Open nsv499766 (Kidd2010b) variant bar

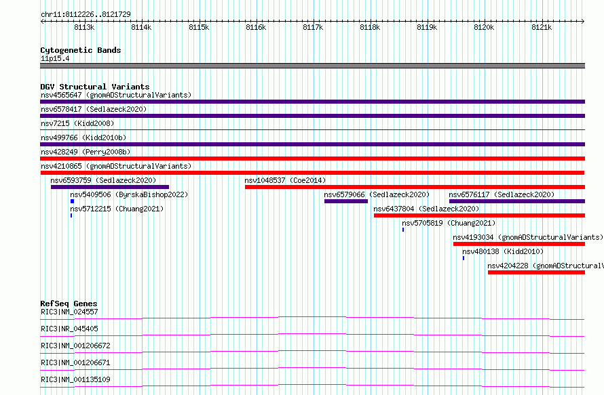pos(312,144)
